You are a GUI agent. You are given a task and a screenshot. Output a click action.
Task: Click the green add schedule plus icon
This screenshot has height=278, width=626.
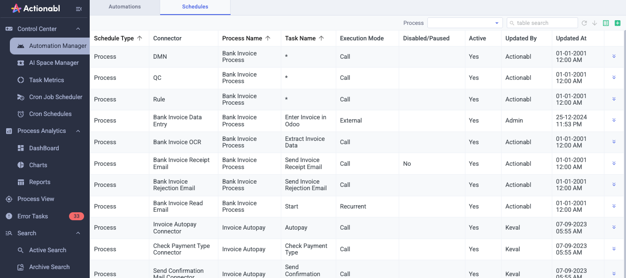point(618,23)
